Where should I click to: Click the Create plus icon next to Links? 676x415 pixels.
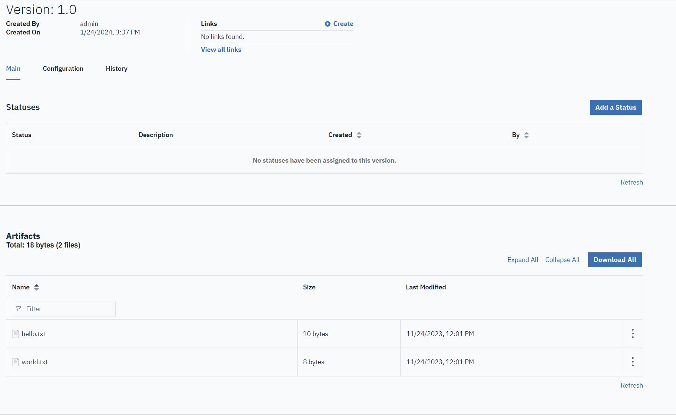pos(328,23)
